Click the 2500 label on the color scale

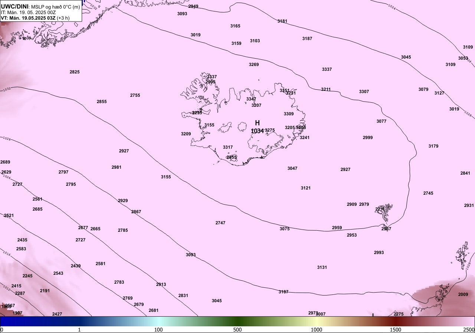coord(469,329)
